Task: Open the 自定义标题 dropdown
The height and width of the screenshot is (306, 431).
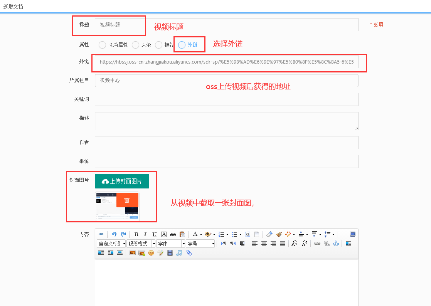Action: [x=111, y=244]
